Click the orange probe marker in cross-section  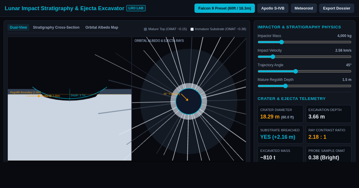pyautogui.click(x=39, y=96)
